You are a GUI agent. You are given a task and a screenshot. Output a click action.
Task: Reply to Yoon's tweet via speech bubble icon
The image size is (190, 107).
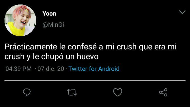[27, 92]
